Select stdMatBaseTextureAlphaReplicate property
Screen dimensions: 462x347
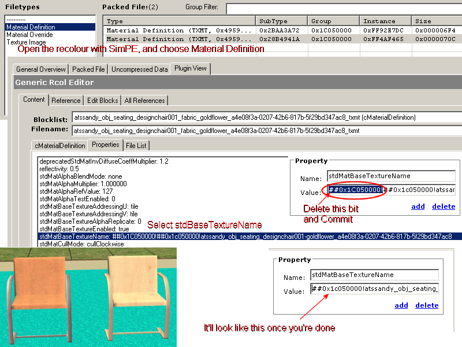[x=90, y=222]
